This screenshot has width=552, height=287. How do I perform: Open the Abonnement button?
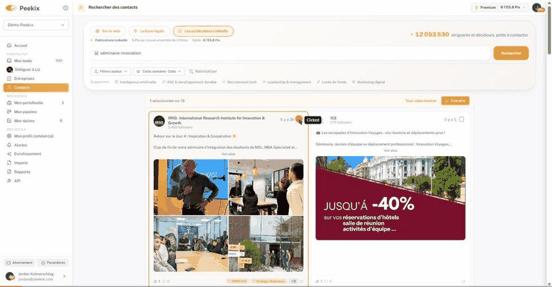[x=20, y=263]
